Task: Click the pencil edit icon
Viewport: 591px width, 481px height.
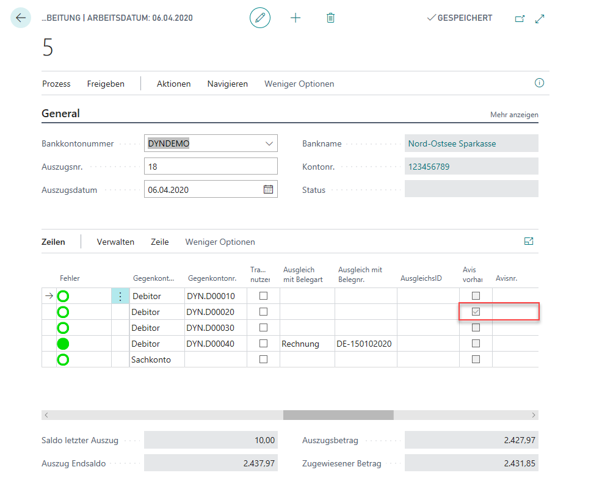Action: pyautogui.click(x=259, y=18)
